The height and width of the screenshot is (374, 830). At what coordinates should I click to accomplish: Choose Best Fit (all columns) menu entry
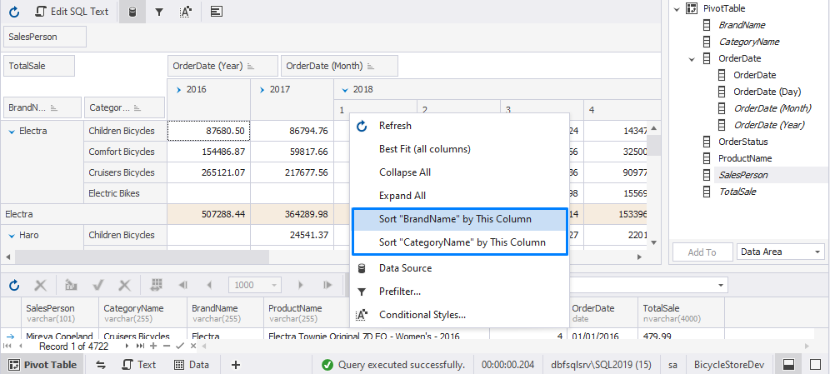(x=424, y=149)
